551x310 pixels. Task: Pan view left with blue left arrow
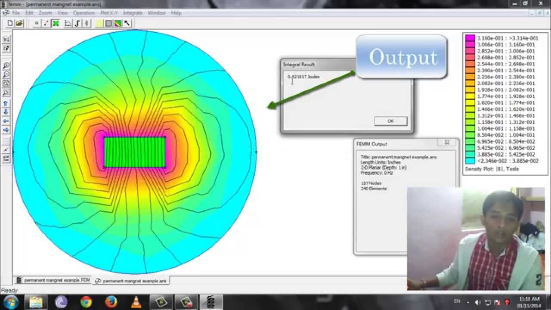(x=6, y=121)
